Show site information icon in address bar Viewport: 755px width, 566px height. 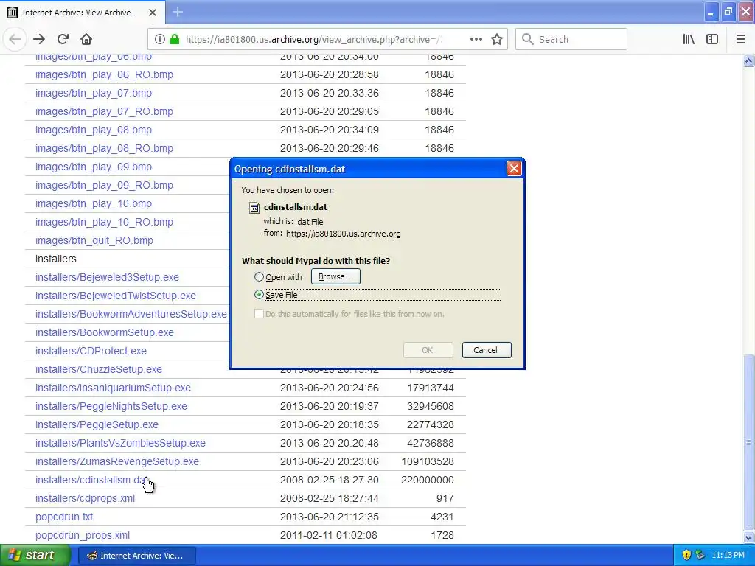(x=159, y=40)
